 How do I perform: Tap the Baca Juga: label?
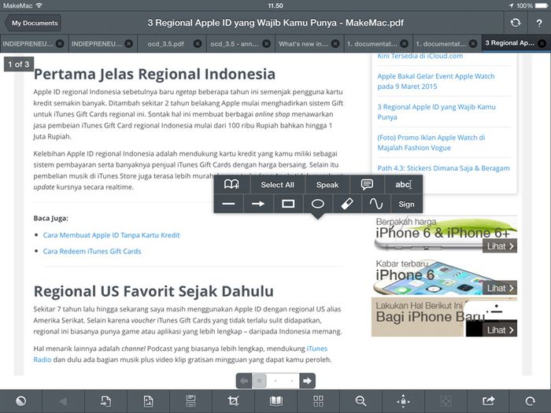50,218
